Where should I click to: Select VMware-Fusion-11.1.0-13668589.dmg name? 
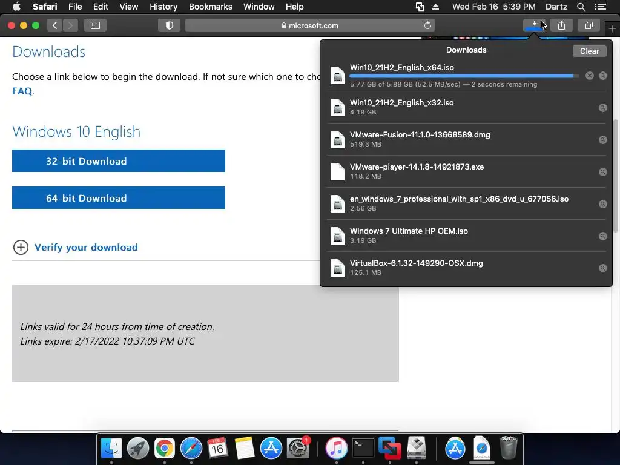pos(420,134)
